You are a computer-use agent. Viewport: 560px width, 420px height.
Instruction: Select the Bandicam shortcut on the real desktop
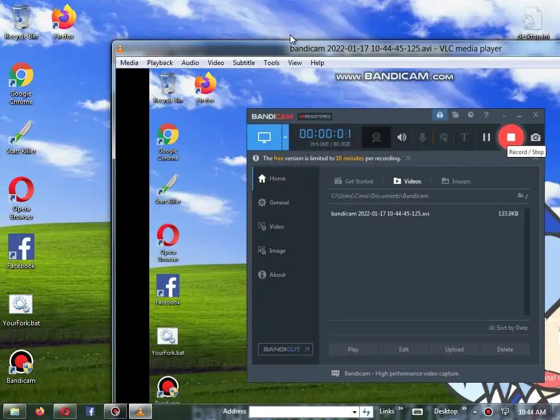21,367
